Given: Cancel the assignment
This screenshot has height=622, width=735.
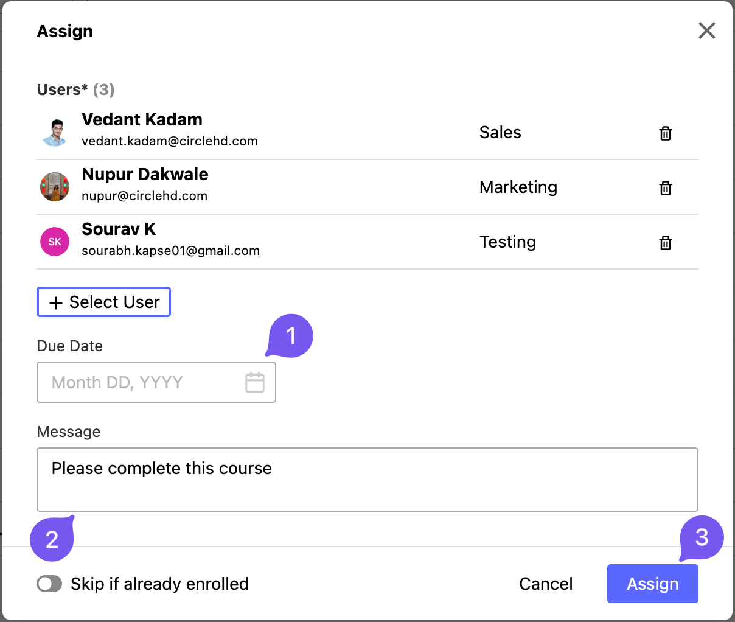Looking at the screenshot, I should click(x=546, y=584).
